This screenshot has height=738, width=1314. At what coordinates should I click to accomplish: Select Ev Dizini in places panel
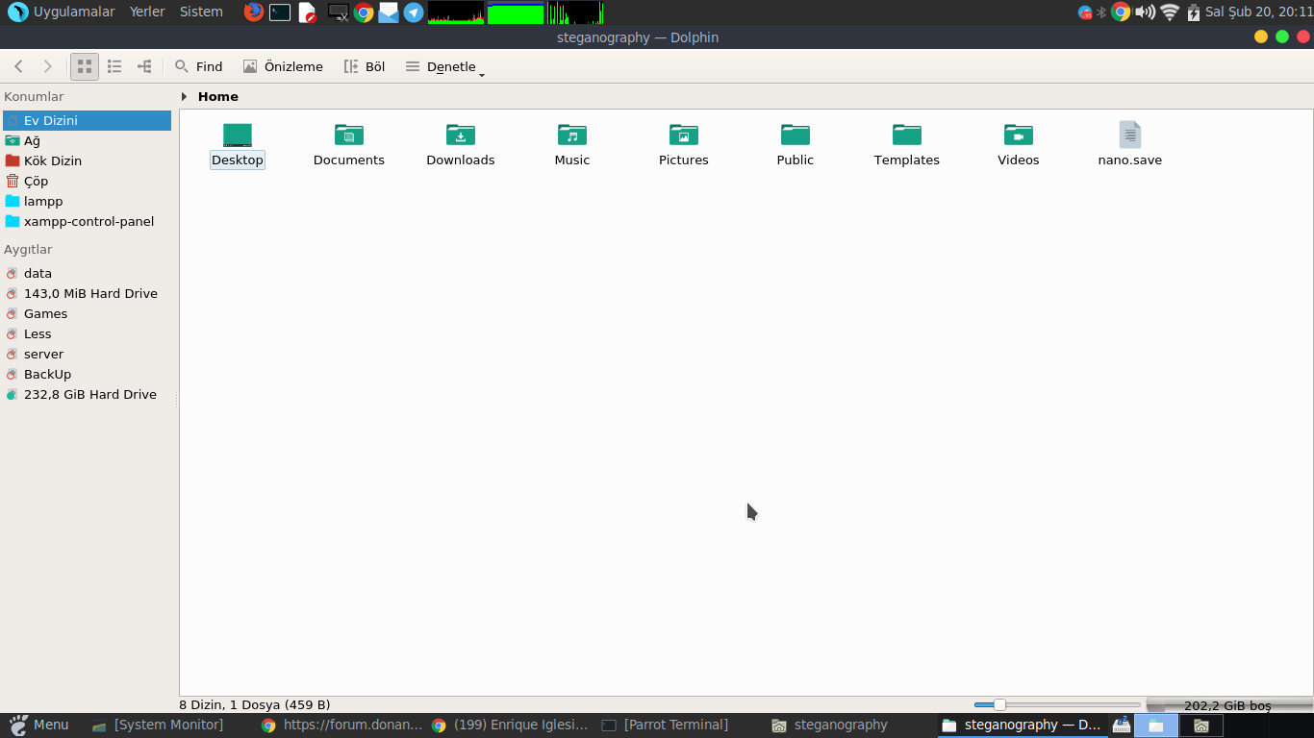pos(87,120)
